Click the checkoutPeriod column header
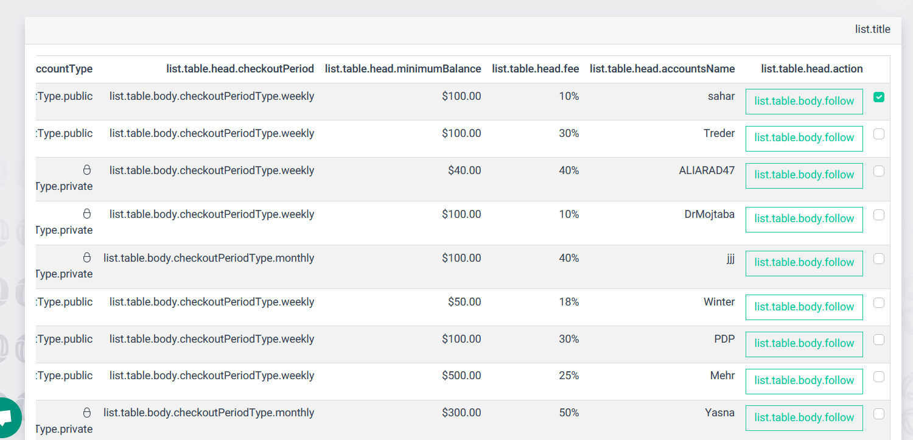913x440 pixels. click(240, 69)
